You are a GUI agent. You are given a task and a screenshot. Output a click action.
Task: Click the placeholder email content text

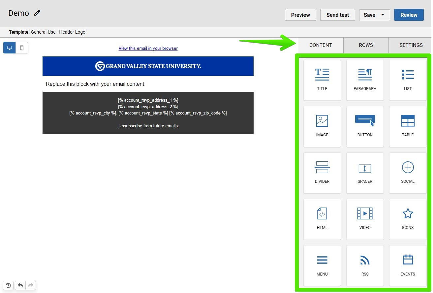tap(96, 84)
